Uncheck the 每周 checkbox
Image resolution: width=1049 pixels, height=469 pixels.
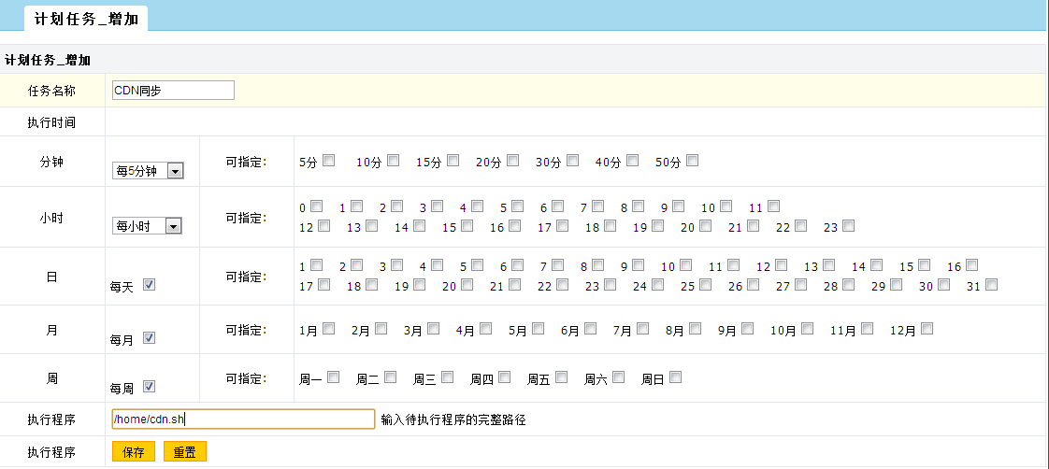(149, 387)
